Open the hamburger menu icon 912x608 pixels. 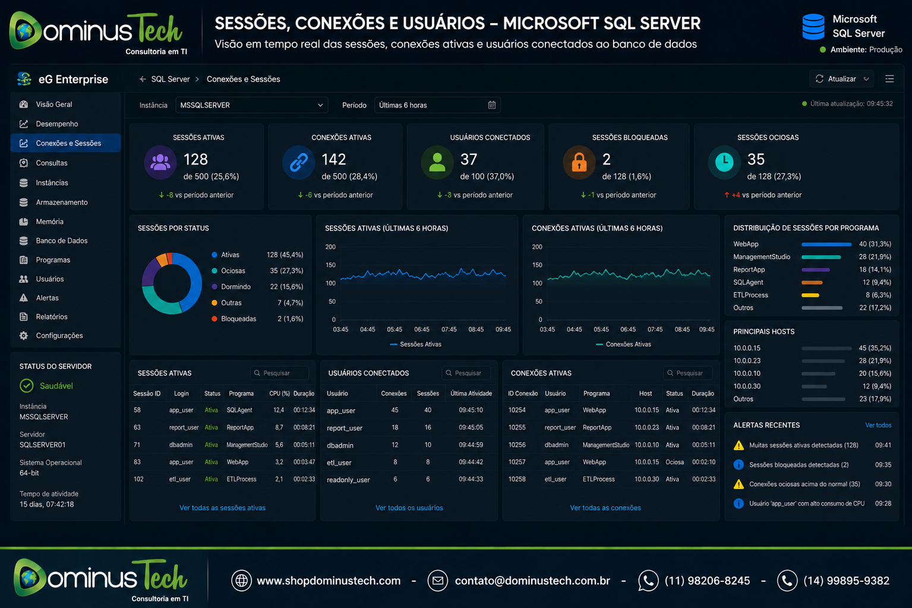click(x=889, y=79)
